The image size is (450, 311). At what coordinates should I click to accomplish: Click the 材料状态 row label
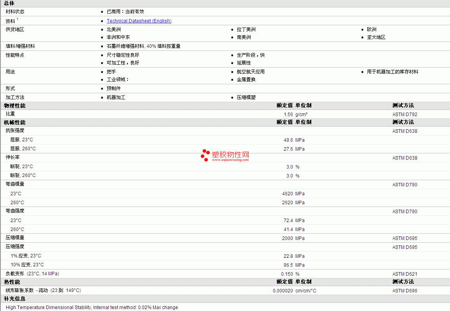coord(15,12)
